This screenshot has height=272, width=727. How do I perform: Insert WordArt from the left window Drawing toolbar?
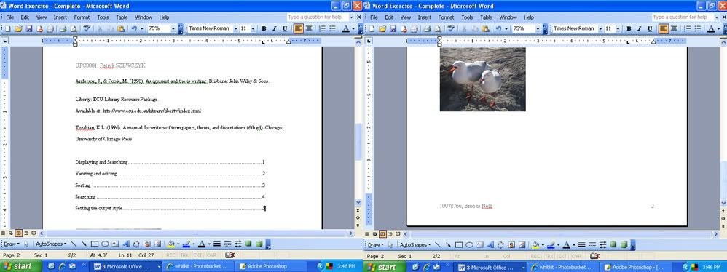pyautogui.click(x=125, y=244)
